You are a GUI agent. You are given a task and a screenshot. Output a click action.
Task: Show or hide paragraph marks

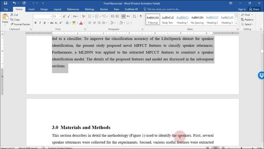(141, 17)
